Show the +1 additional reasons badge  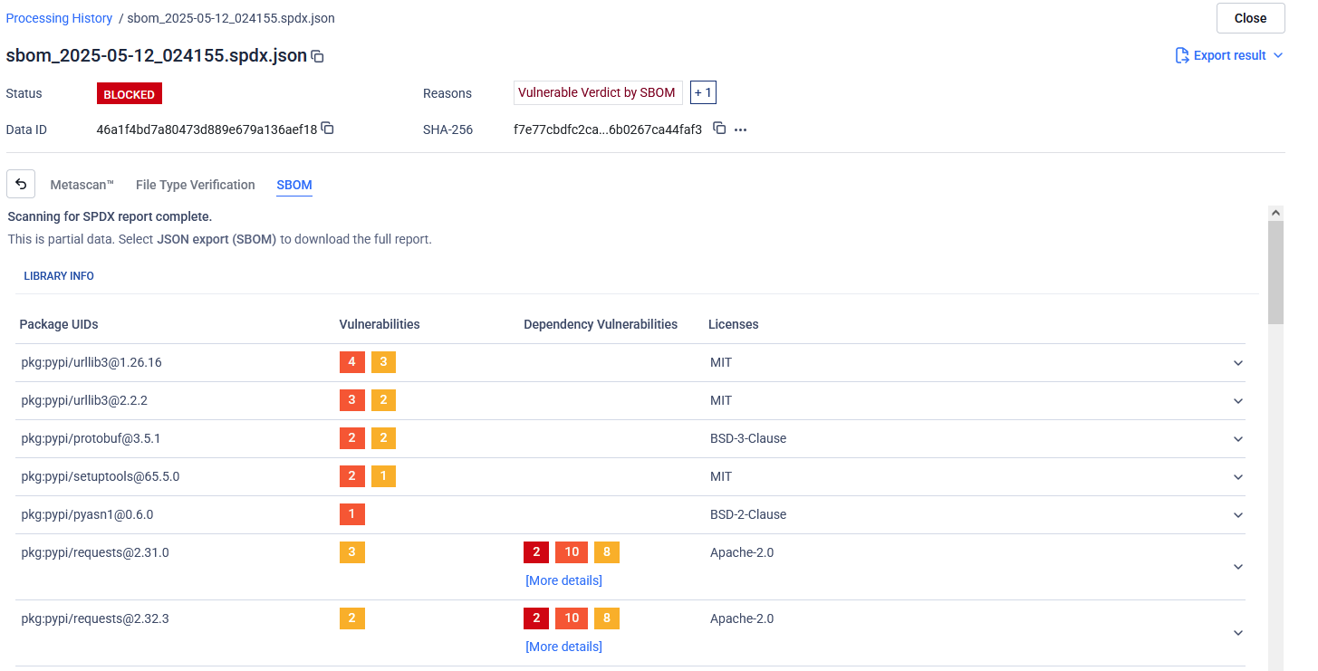(x=703, y=92)
